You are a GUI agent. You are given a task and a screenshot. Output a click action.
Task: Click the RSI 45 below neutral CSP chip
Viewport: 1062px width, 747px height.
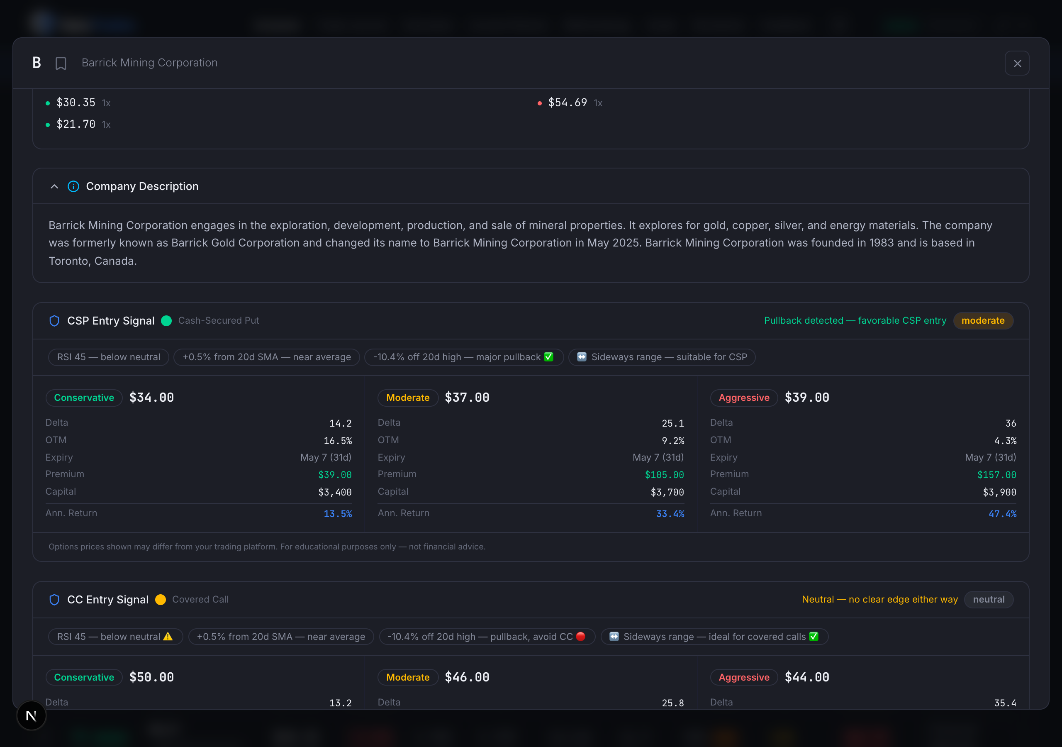(108, 357)
